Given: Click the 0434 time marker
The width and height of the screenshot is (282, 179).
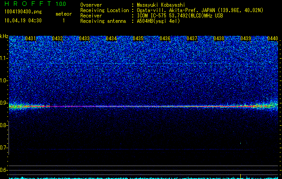Looking at the screenshot, I should click(x=111, y=38).
